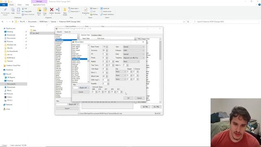Click the All TMs button
Viewport: 261px width, 147px height.
pos(145,107)
